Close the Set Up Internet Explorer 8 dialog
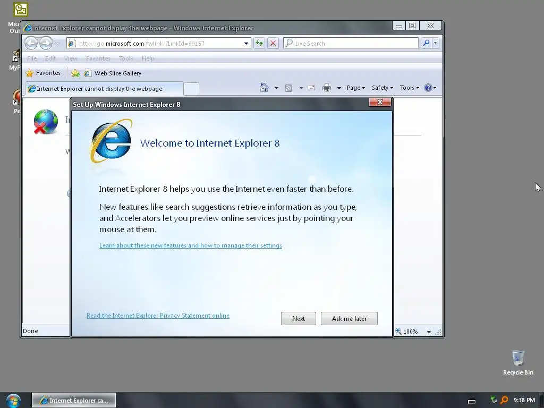Image resolution: width=544 pixels, height=408 pixels. [380, 102]
